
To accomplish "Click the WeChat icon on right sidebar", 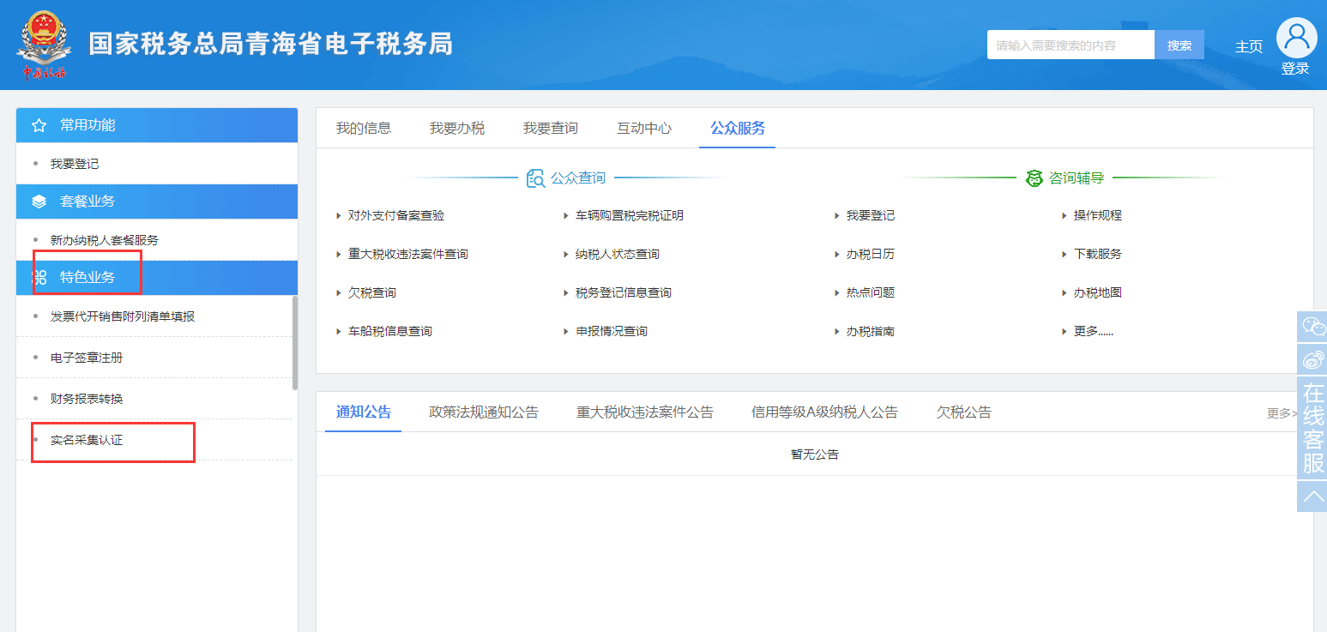I will (1312, 326).
